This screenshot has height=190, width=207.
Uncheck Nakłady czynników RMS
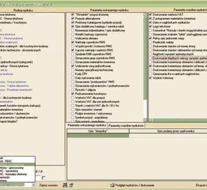tap(73, 42)
